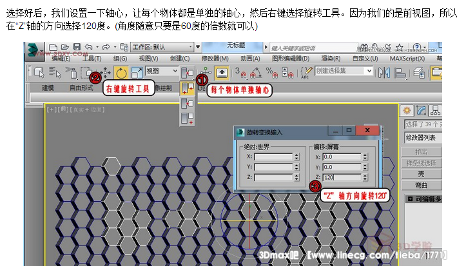Open the 组(G) menu
This screenshot has width=466, height=266.
120,59
